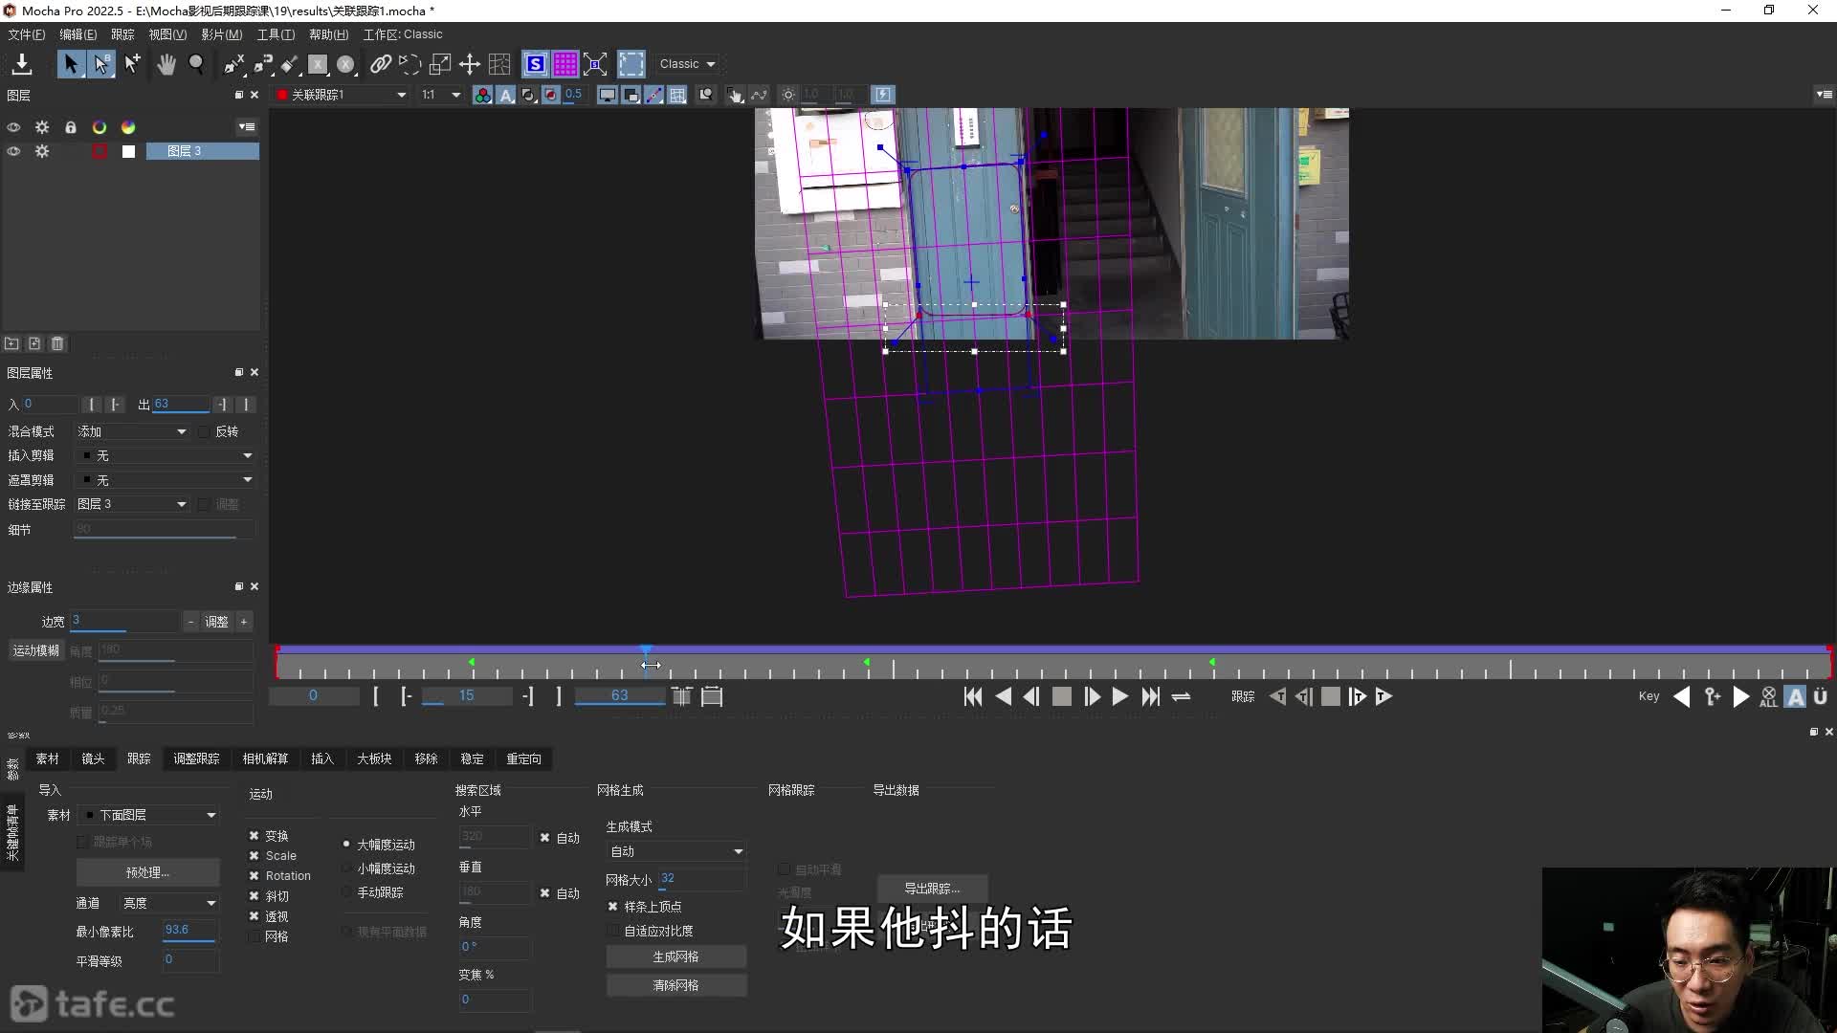
Task: Click the red matte color swatch of 图层 3
Action: 100,151
